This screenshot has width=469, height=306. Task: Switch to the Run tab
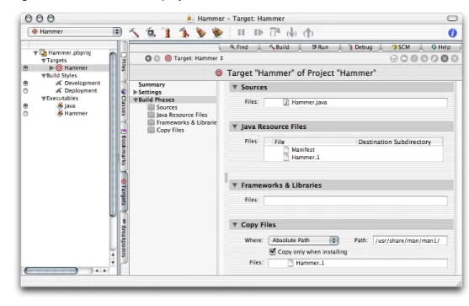[320, 47]
